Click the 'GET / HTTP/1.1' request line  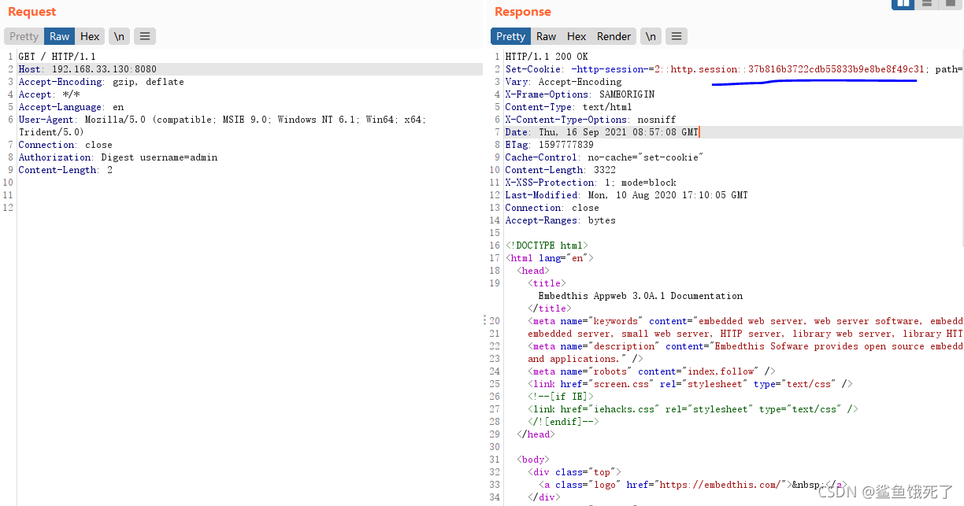tap(57, 57)
